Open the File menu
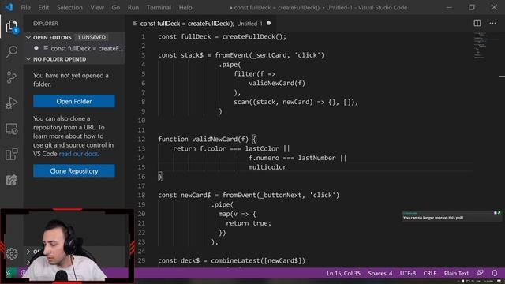This screenshot has width=505, height=284. click(25, 7)
